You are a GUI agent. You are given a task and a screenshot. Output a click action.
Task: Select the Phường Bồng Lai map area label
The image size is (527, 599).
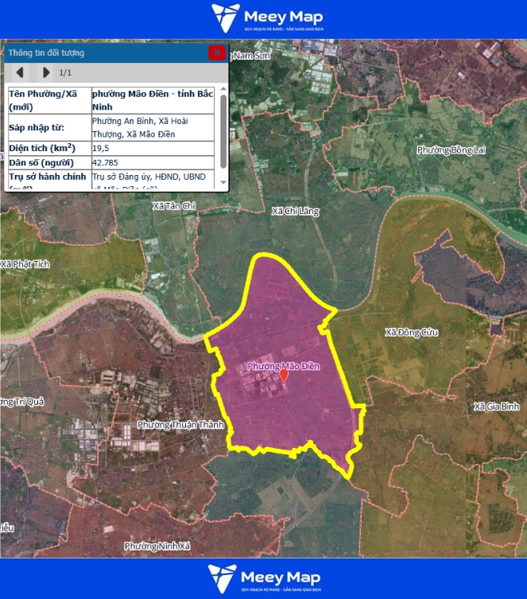[451, 150]
